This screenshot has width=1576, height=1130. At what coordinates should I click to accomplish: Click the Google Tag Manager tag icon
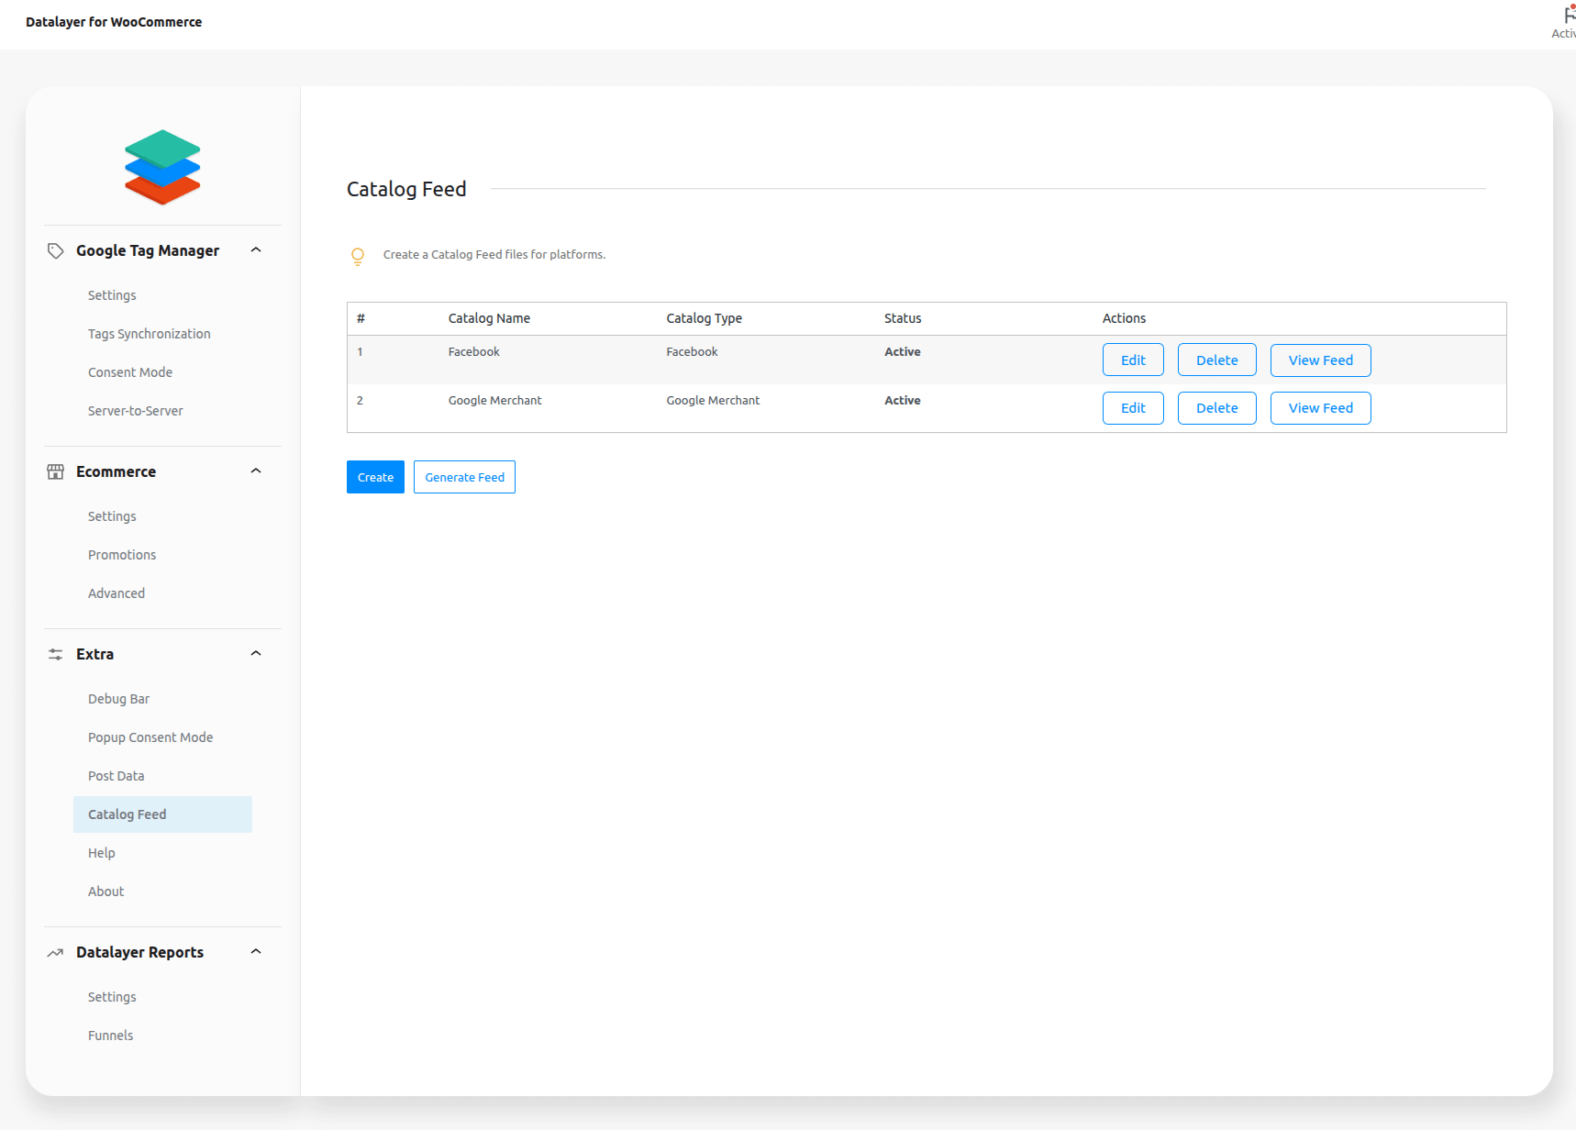(x=56, y=251)
